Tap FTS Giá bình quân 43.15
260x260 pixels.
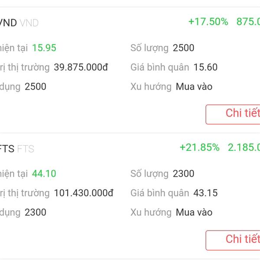(x=205, y=193)
